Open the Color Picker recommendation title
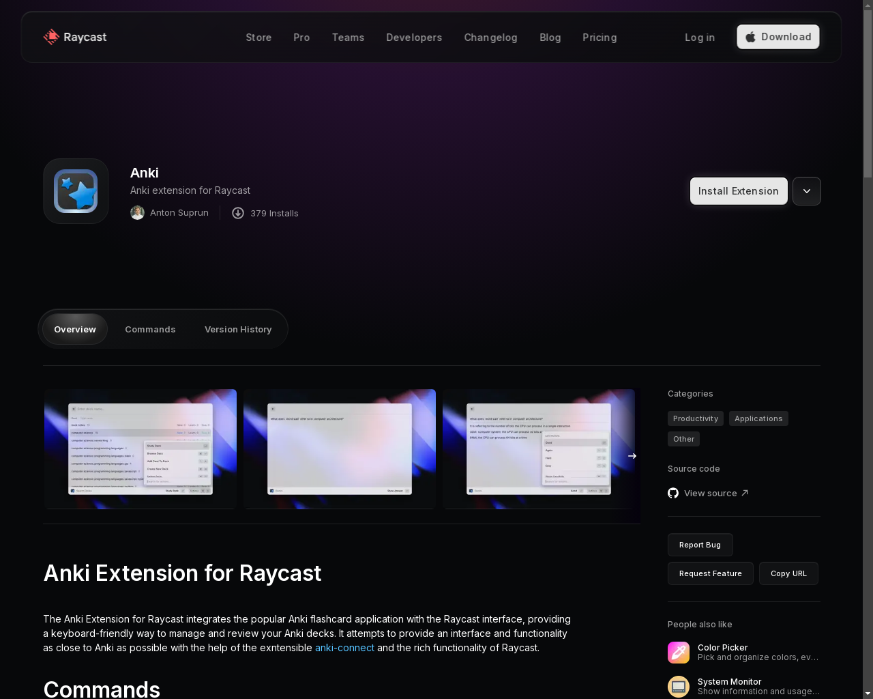 coord(723,647)
